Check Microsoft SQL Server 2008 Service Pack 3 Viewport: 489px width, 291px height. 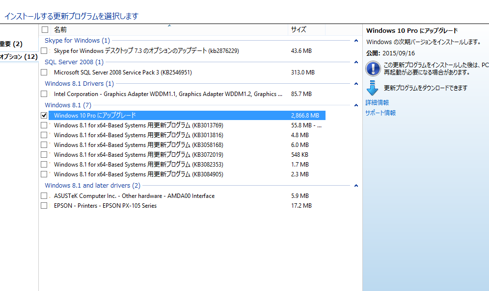pos(44,72)
